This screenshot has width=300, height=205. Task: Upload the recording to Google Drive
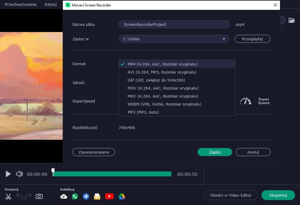tap(122, 196)
